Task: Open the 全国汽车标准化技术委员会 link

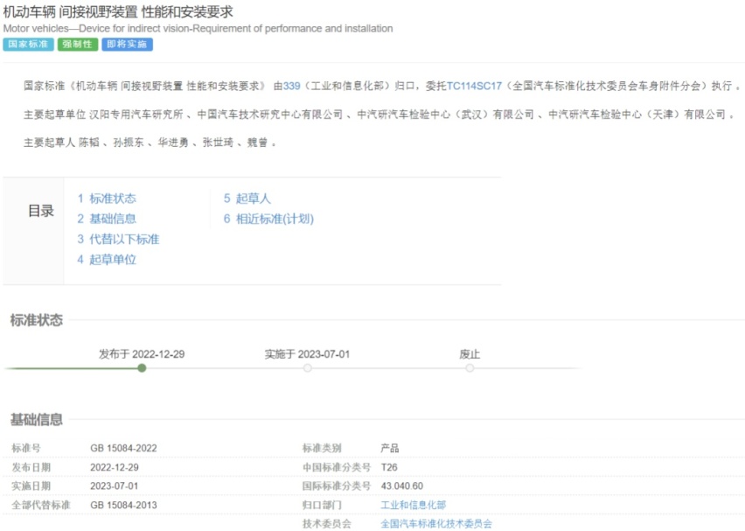Action: click(436, 523)
